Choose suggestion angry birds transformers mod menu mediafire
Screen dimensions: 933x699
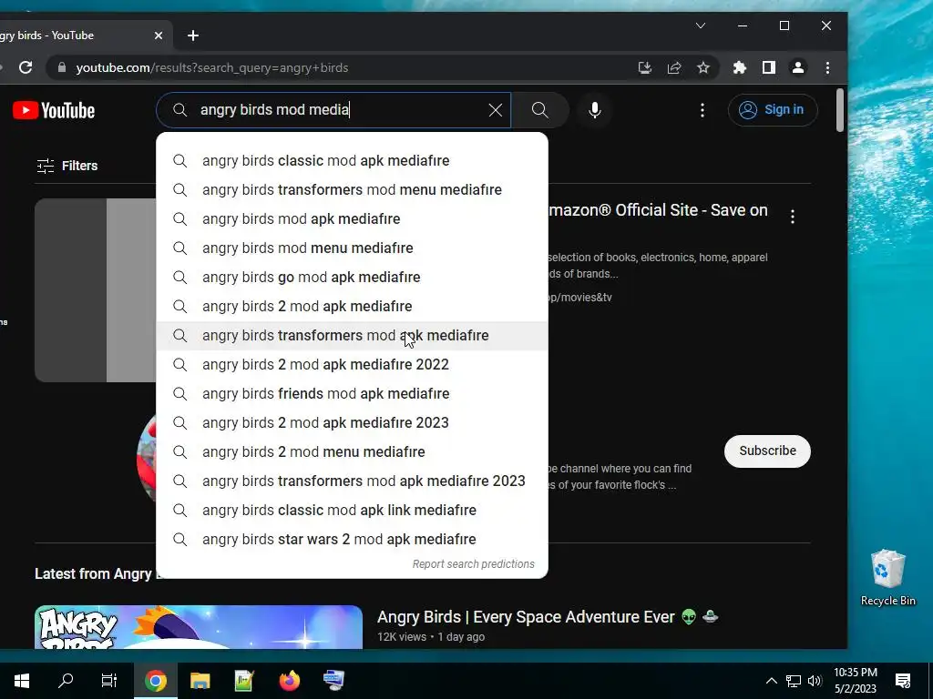[352, 190]
